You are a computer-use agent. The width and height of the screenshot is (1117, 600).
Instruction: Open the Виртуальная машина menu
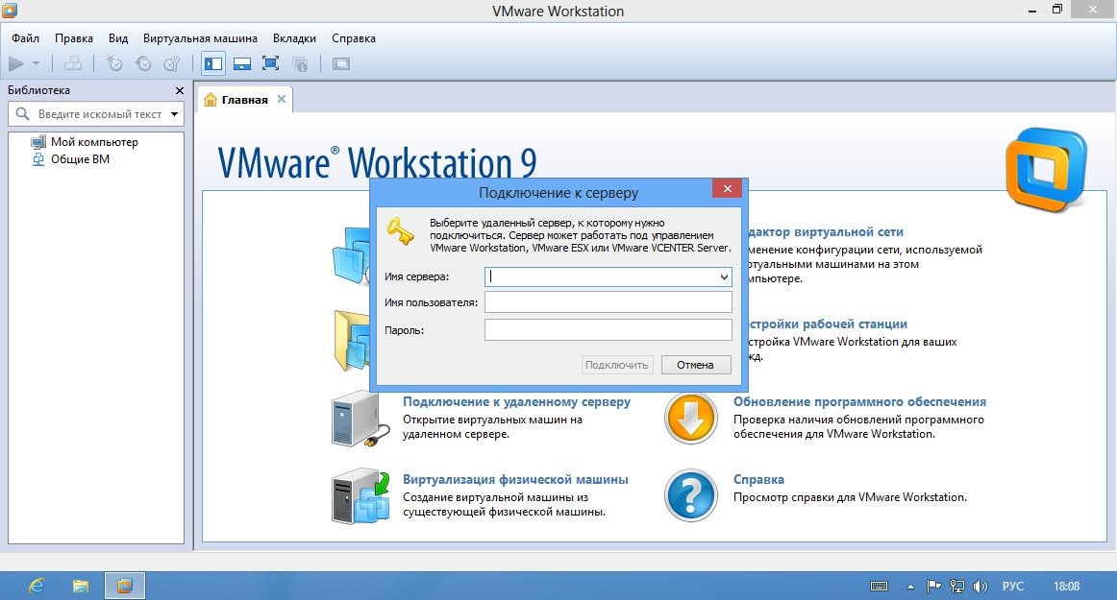pos(200,38)
